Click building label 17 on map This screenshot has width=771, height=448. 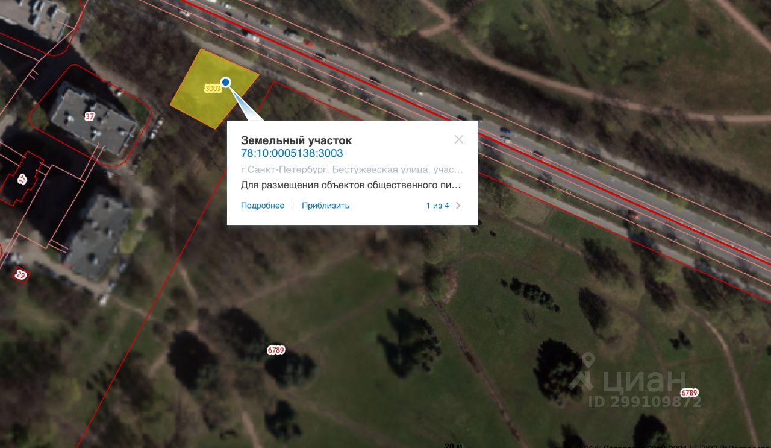(x=22, y=179)
